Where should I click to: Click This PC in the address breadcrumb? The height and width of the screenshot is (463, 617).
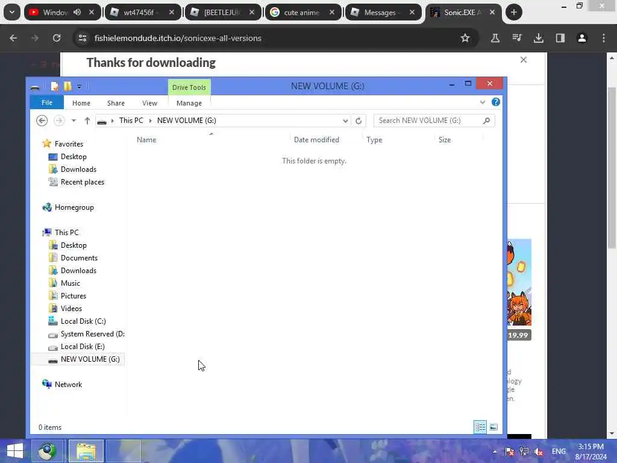pyautogui.click(x=131, y=121)
